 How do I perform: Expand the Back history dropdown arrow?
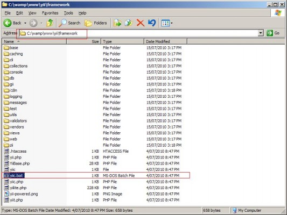25,23
